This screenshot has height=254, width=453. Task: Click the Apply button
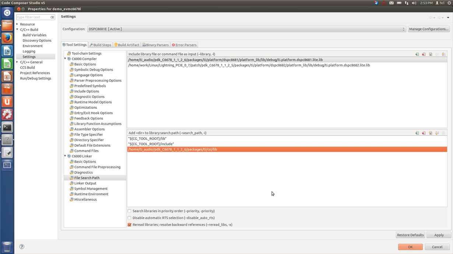pyautogui.click(x=439, y=235)
